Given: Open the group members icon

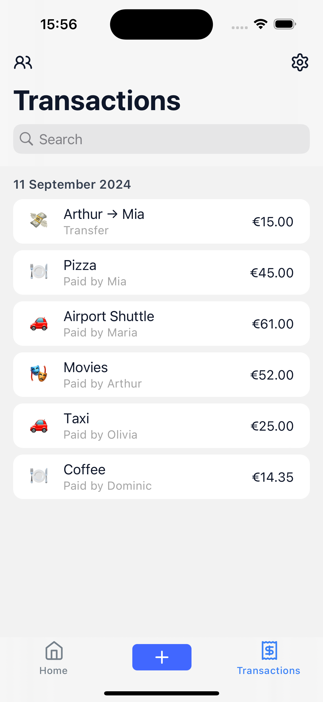Looking at the screenshot, I should (23, 62).
